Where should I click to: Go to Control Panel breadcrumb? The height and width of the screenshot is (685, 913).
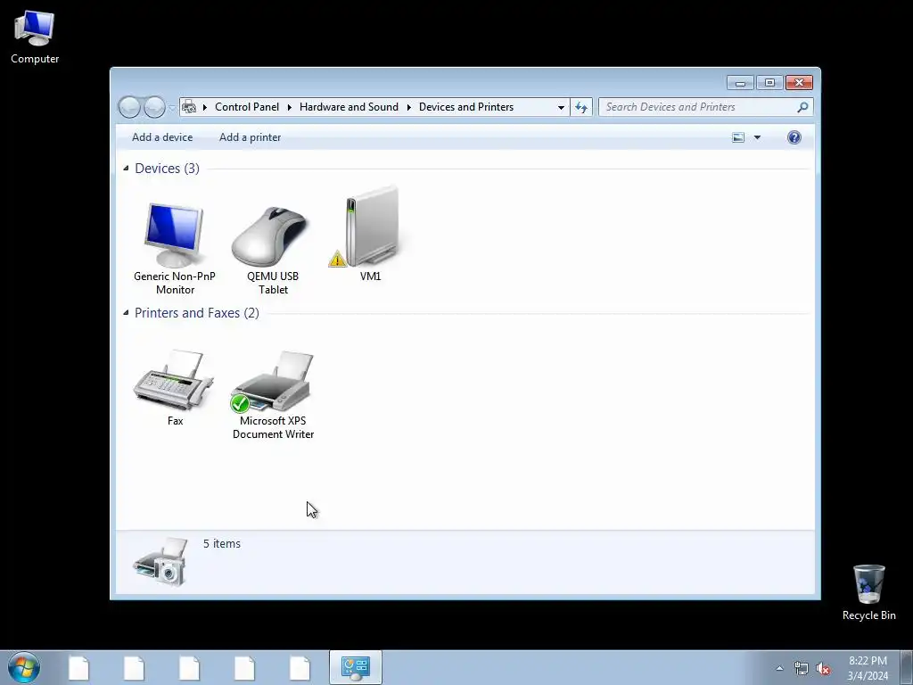tap(247, 107)
